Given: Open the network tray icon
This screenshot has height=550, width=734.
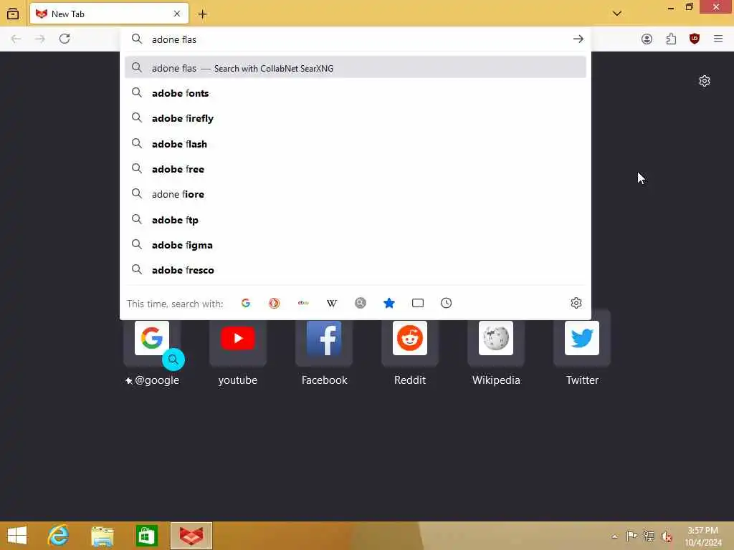Looking at the screenshot, I should tap(649, 536).
